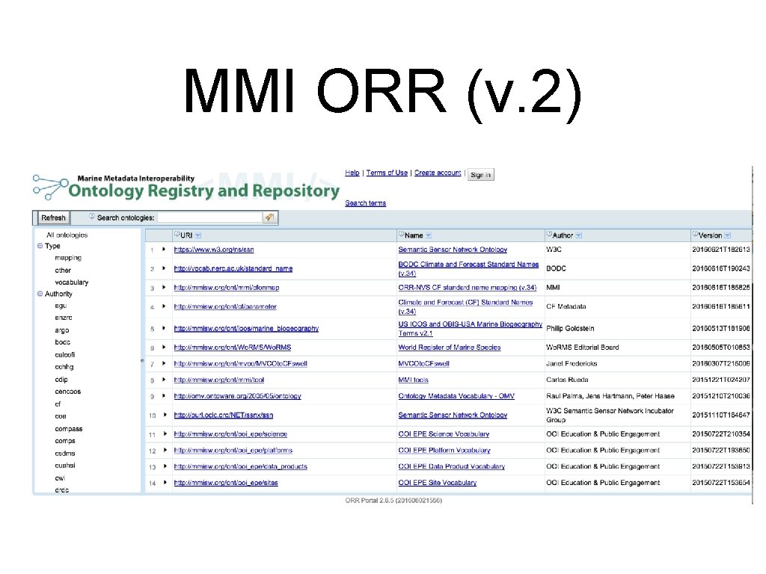Click the ORR network logo icon
This screenshot has height=574, width=766.
(x=50, y=188)
